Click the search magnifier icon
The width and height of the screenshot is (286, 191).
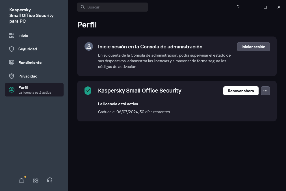[82, 7]
